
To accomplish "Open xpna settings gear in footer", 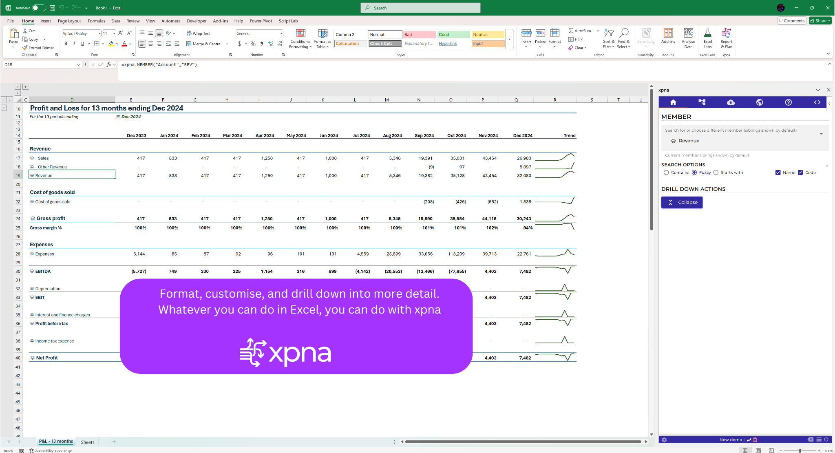I will [x=664, y=440].
